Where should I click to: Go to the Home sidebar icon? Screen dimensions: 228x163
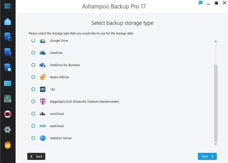pyautogui.click(x=7, y=22)
